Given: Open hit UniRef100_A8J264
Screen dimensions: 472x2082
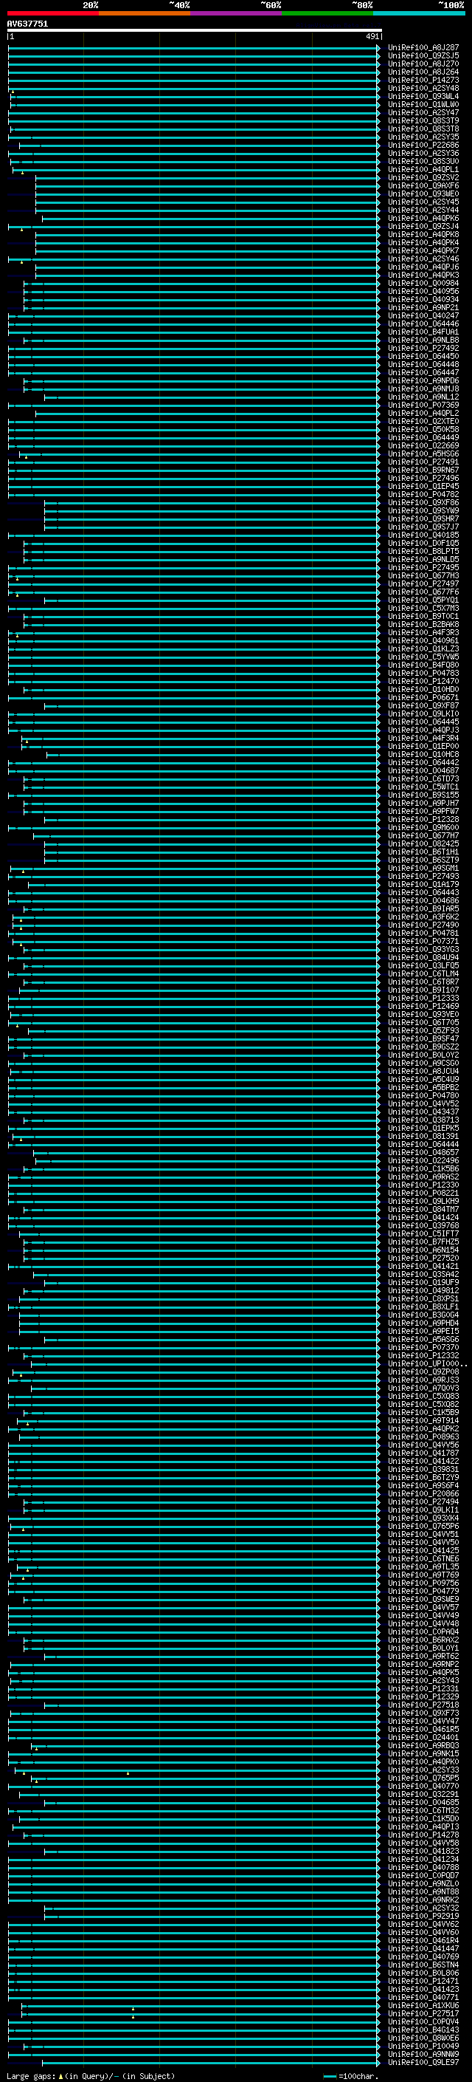Looking at the screenshot, I should point(423,72).
